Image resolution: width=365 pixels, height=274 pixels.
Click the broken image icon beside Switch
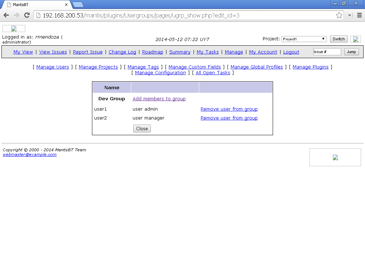click(x=355, y=39)
